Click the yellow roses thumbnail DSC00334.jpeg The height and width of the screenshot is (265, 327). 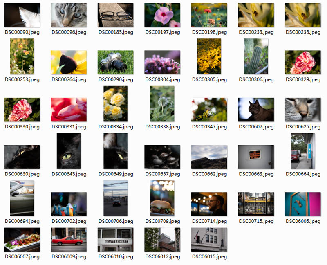click(x=115, y=103)
